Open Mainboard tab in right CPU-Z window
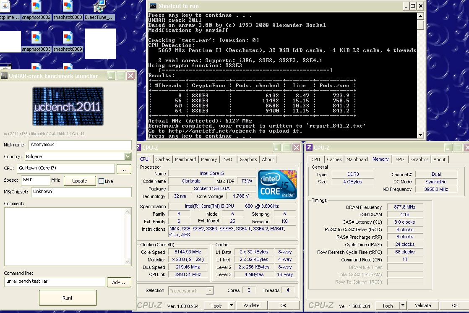This screenshot has height=313, width=469. click(357, 159)
